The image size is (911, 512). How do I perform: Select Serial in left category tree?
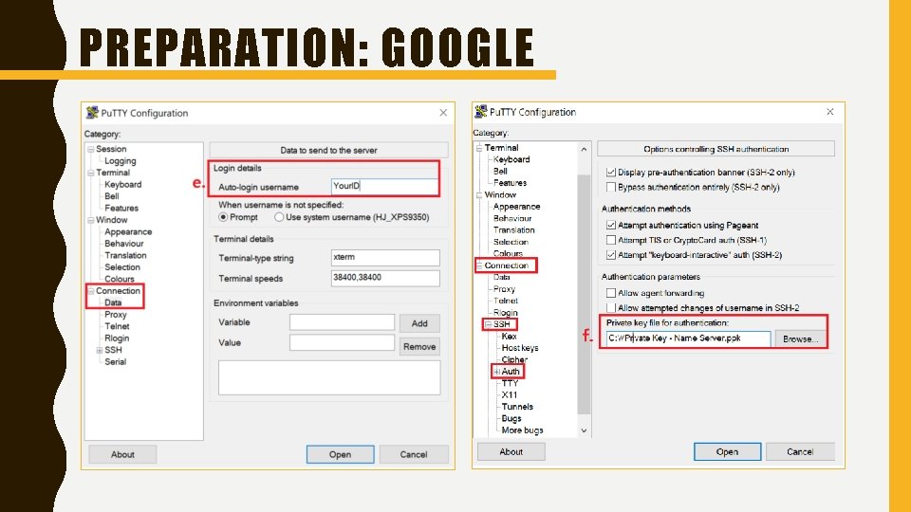click(116, 361)
